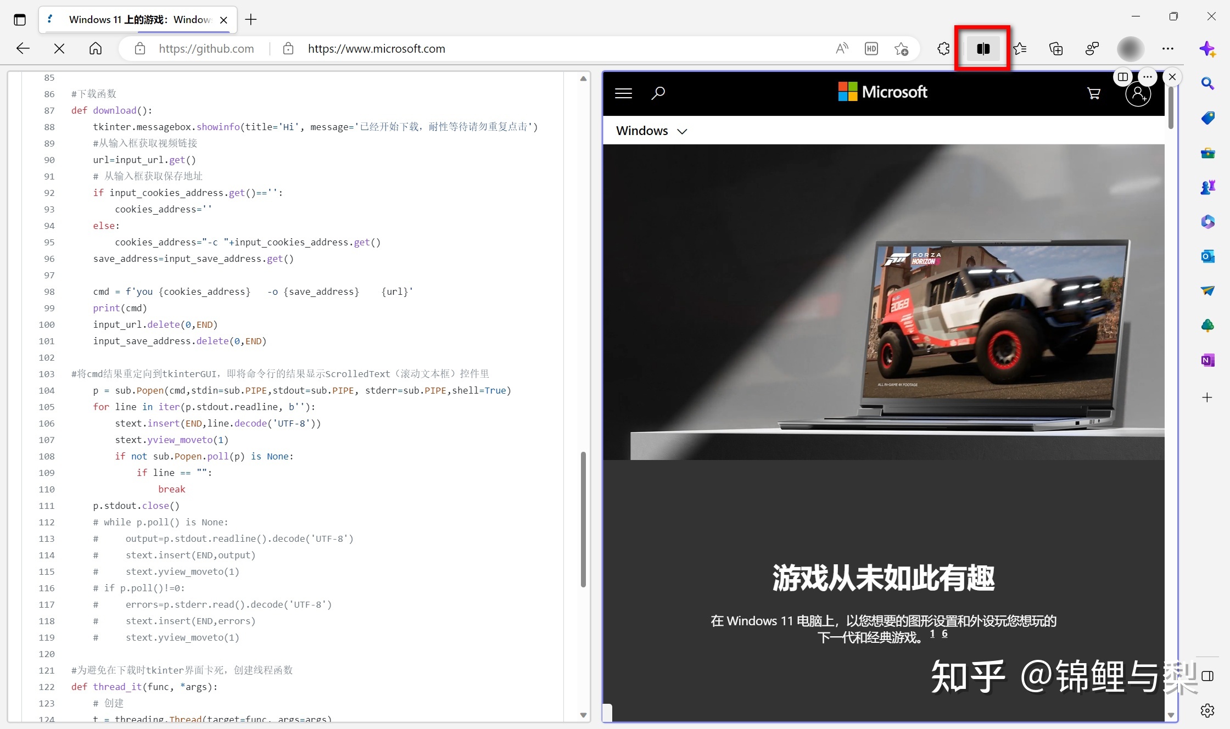The height and width of the screenshot is (729, 1230).
Task: Add this page to favorites
Action: [x=901, y=49]
